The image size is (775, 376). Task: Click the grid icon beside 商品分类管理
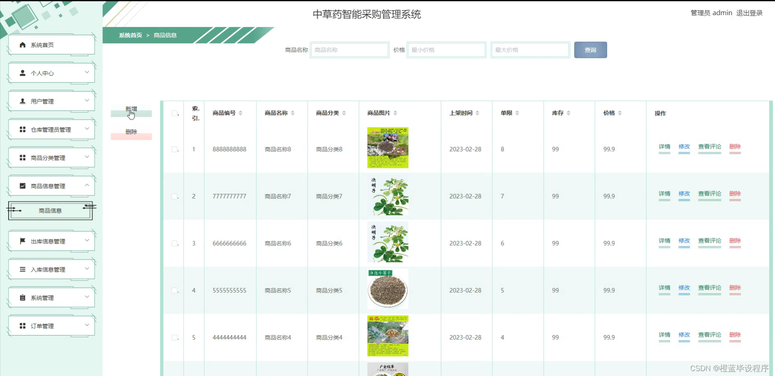pos(23,158)
